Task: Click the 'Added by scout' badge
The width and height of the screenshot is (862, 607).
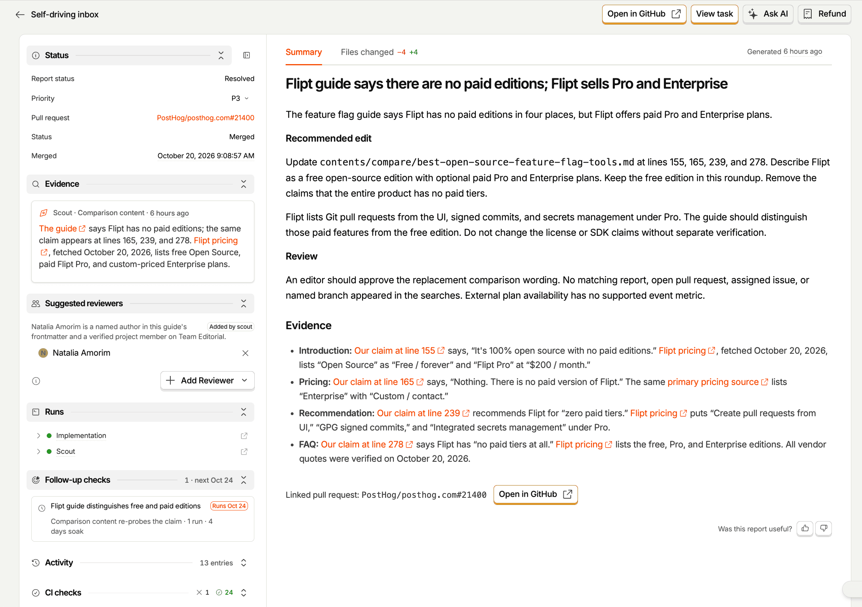Action: [231, 327]
